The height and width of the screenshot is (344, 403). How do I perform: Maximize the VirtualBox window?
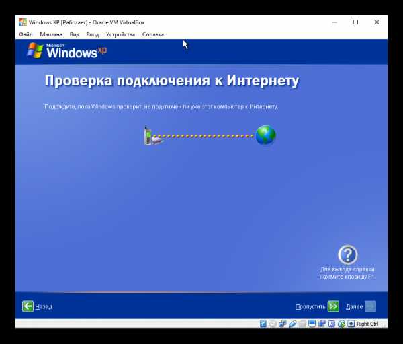tap(356, 22)
